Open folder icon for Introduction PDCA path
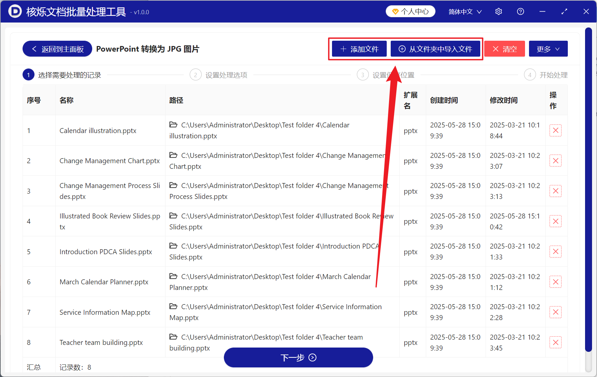 [x=173, y=246]
